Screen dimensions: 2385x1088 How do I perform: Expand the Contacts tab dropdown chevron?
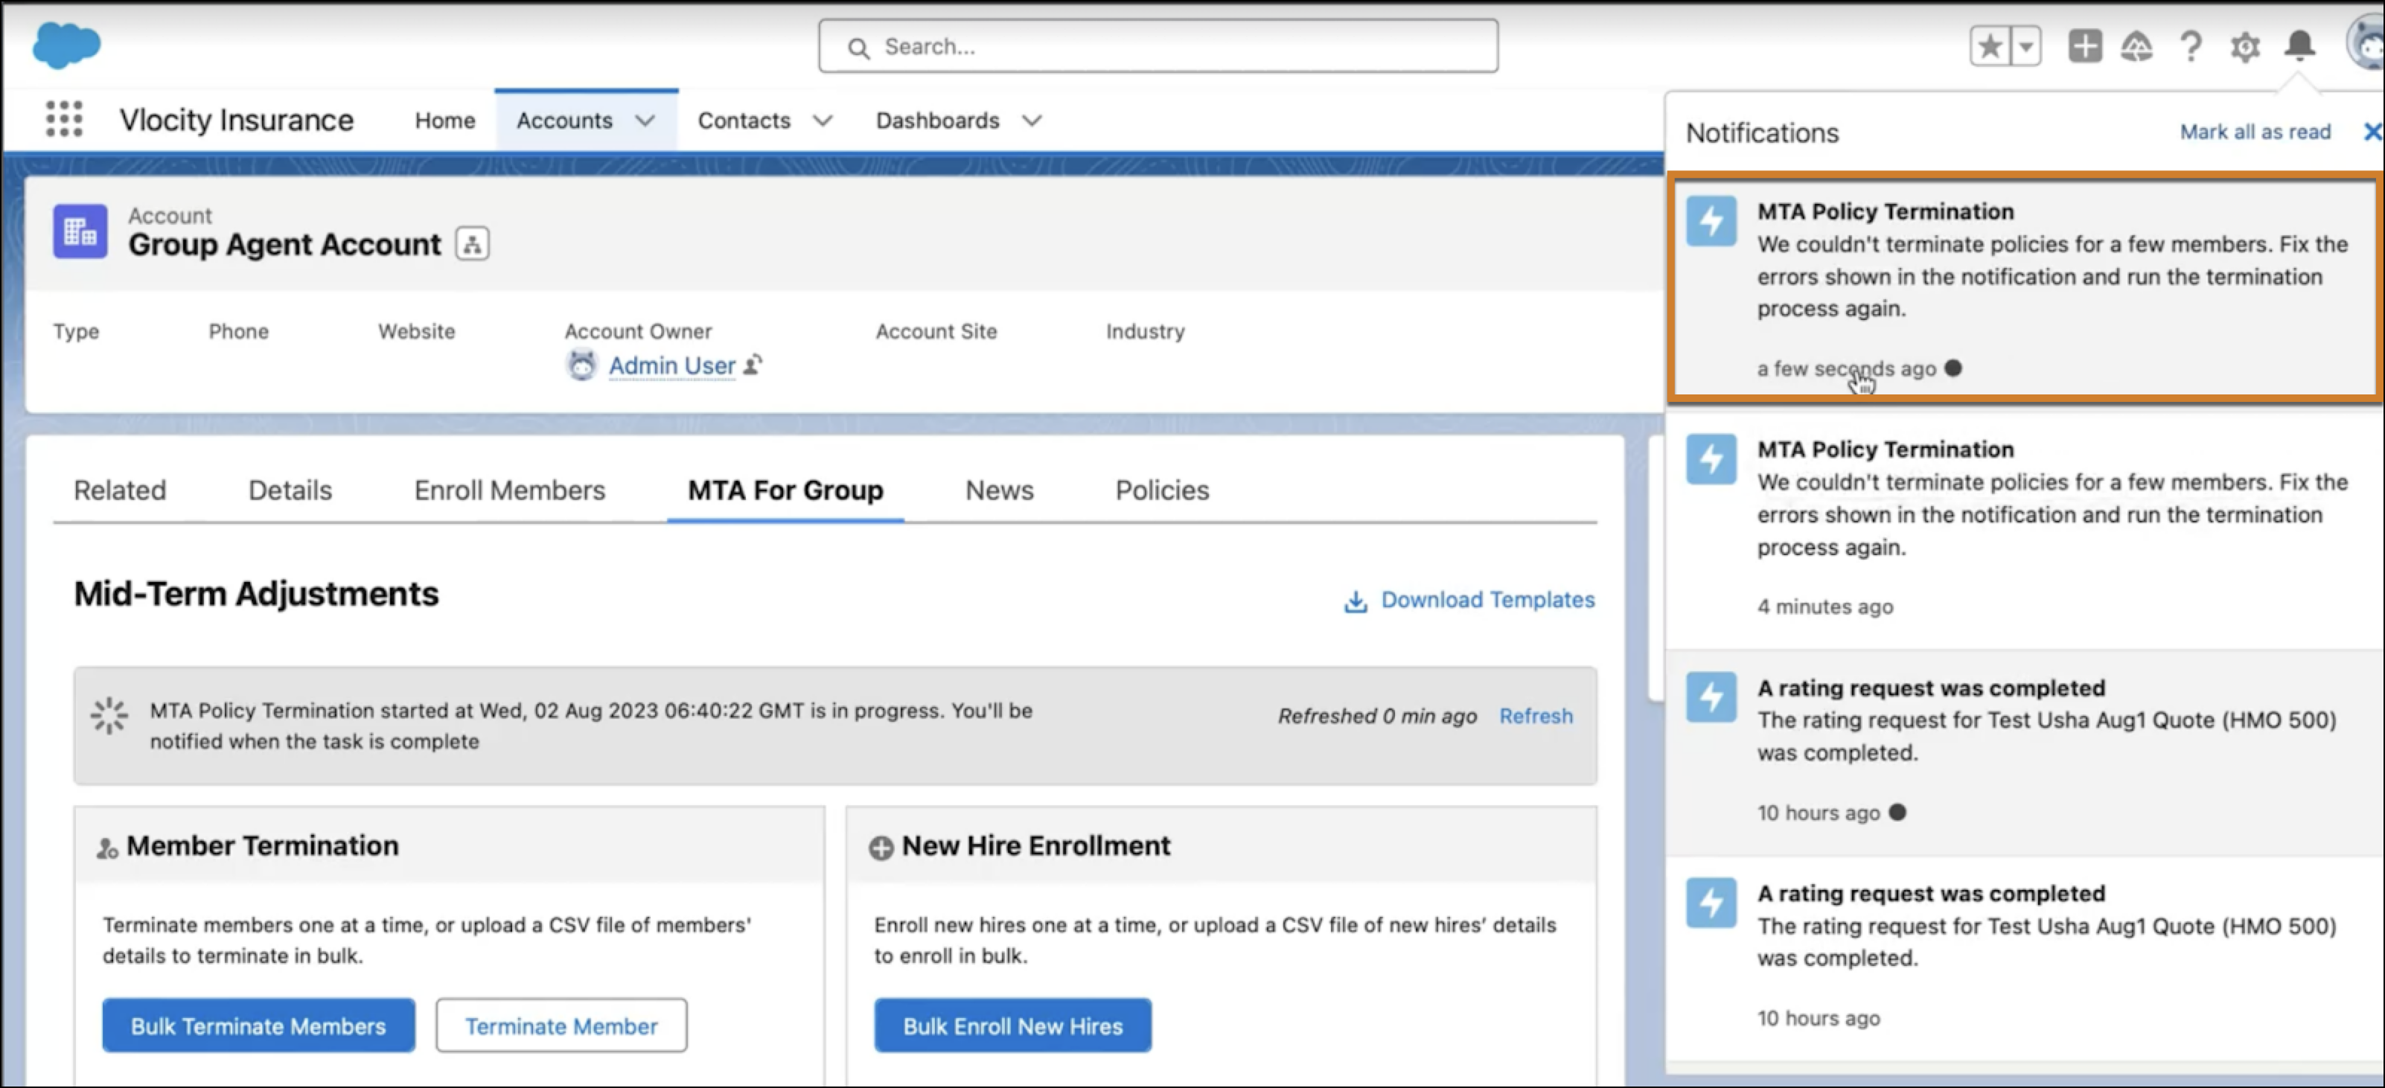823,121
